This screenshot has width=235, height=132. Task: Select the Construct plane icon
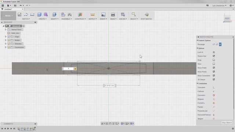click(80, 15)
